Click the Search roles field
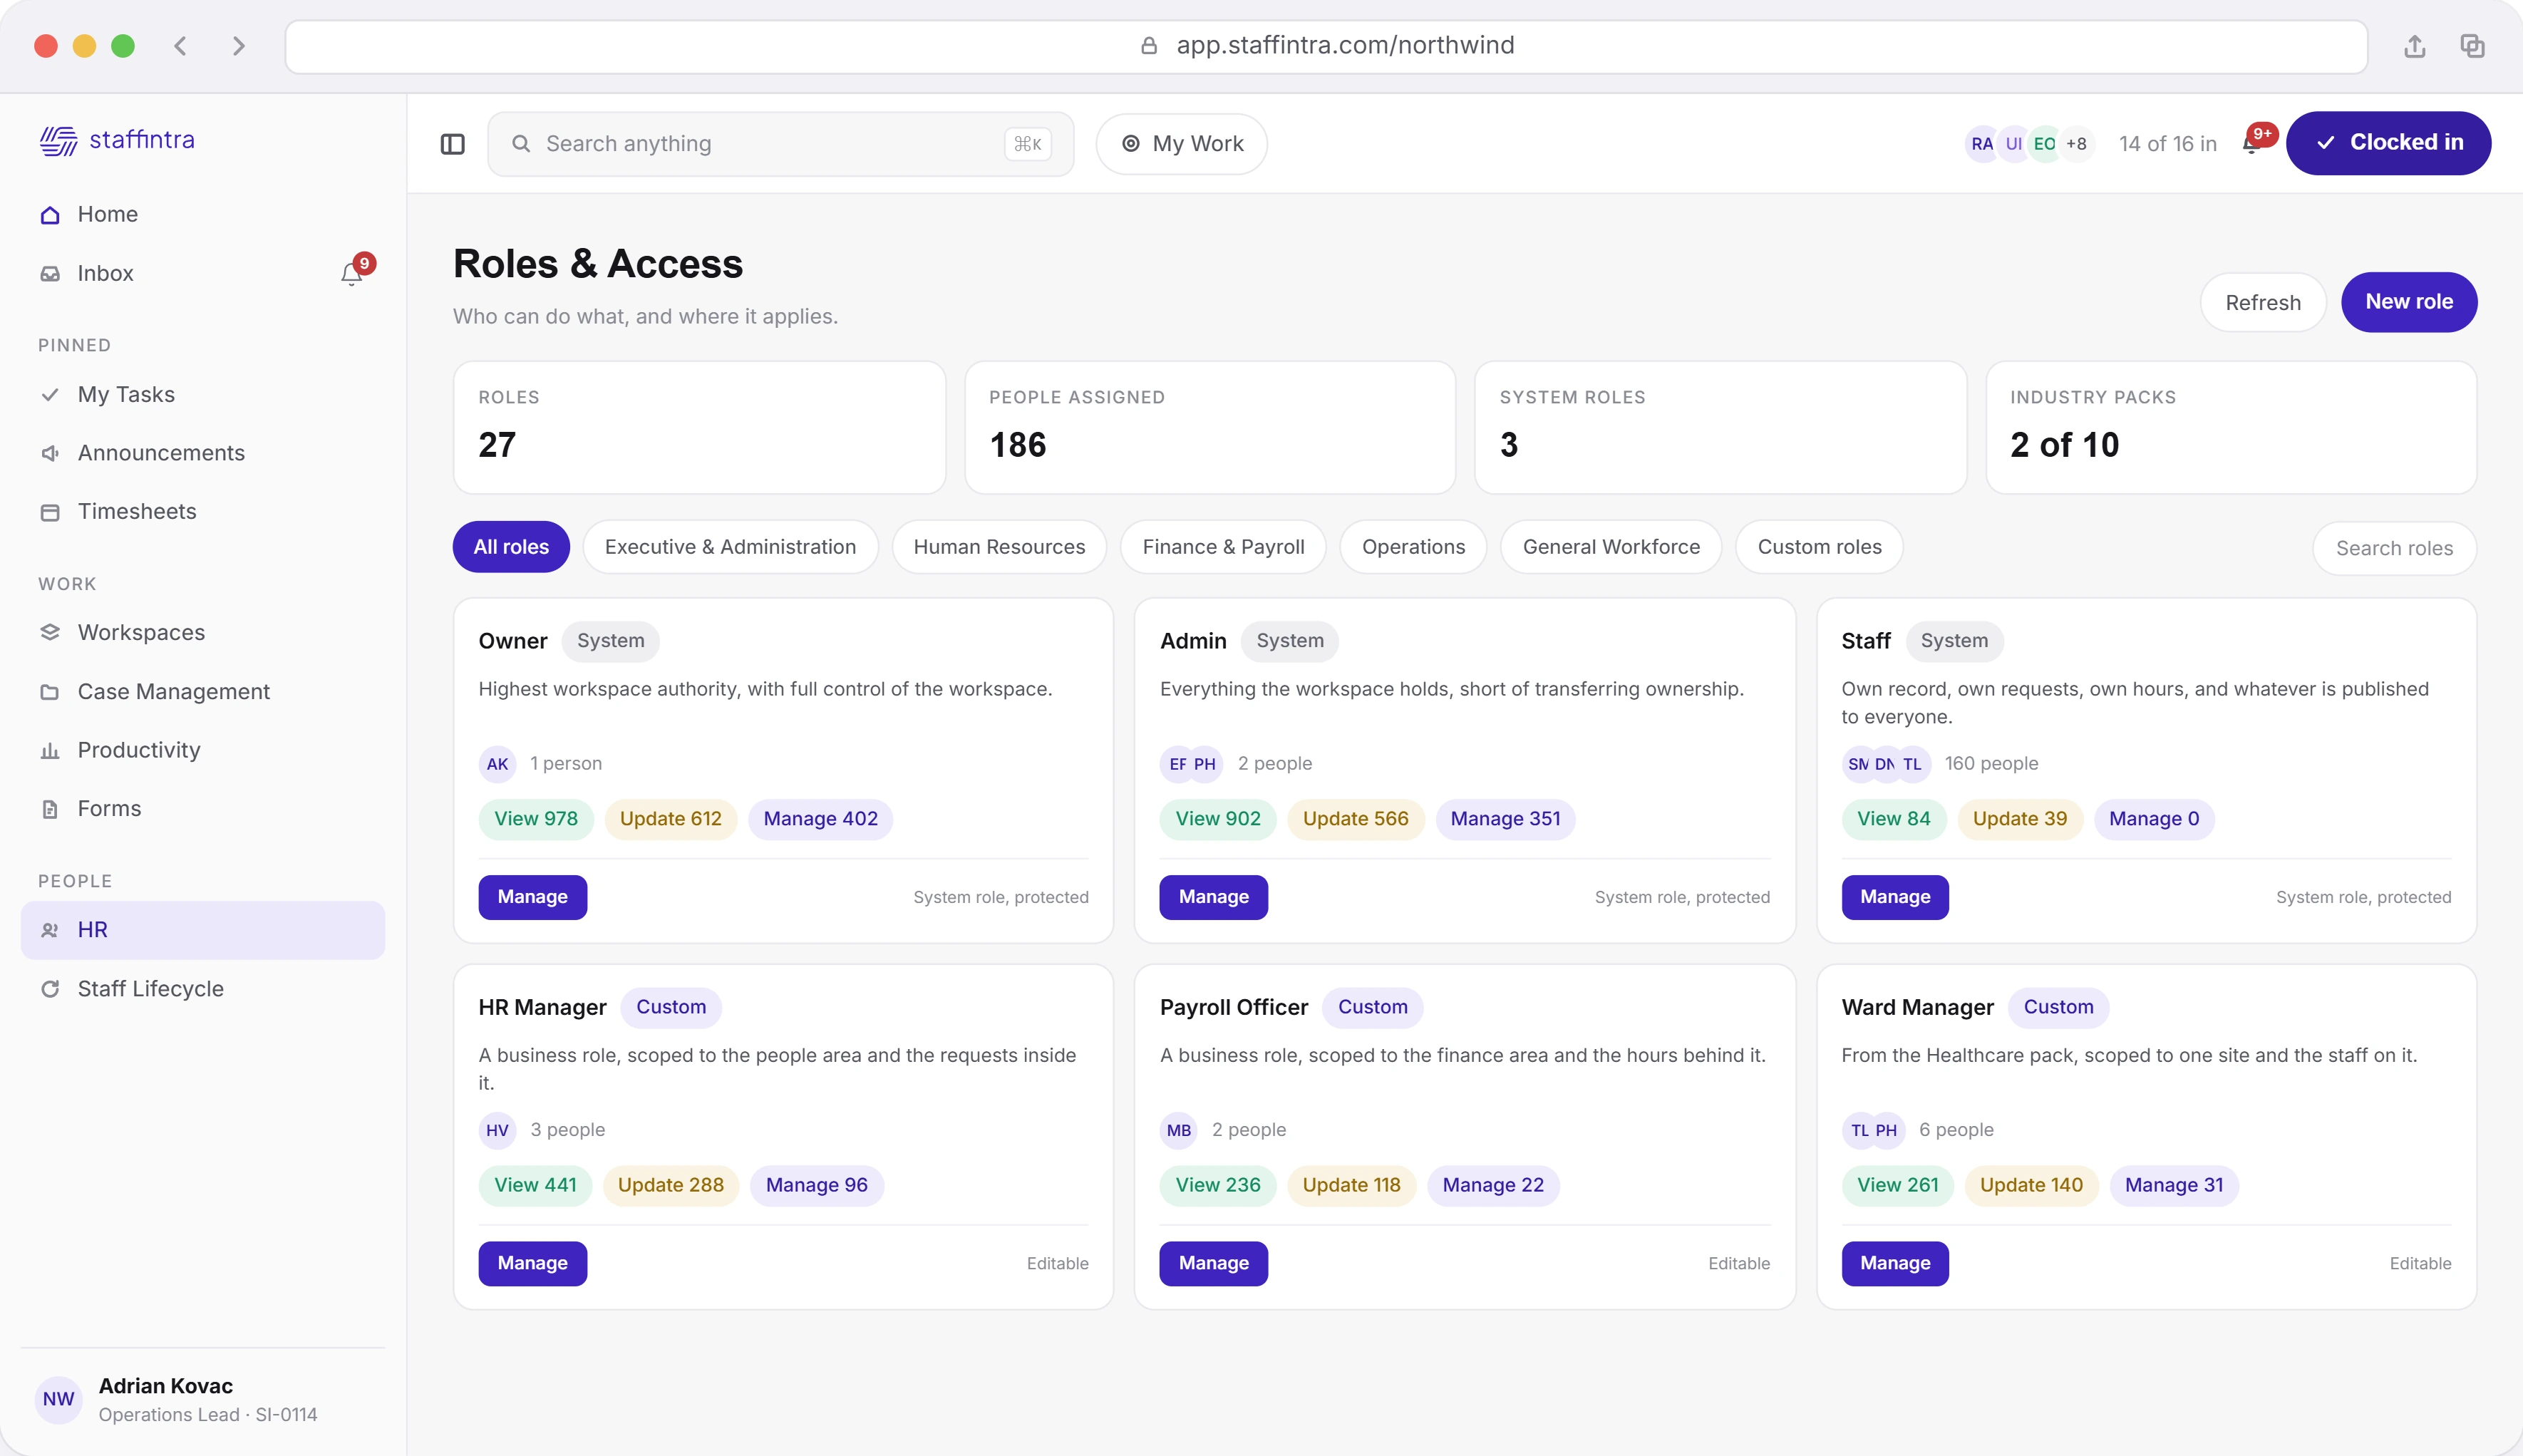Image resolution: width=2523 pixels, height=1456 pixels. [x=2394, y=548]
